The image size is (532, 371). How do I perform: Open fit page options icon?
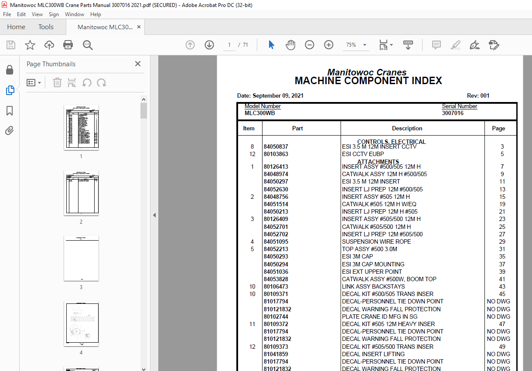(385, 45)
